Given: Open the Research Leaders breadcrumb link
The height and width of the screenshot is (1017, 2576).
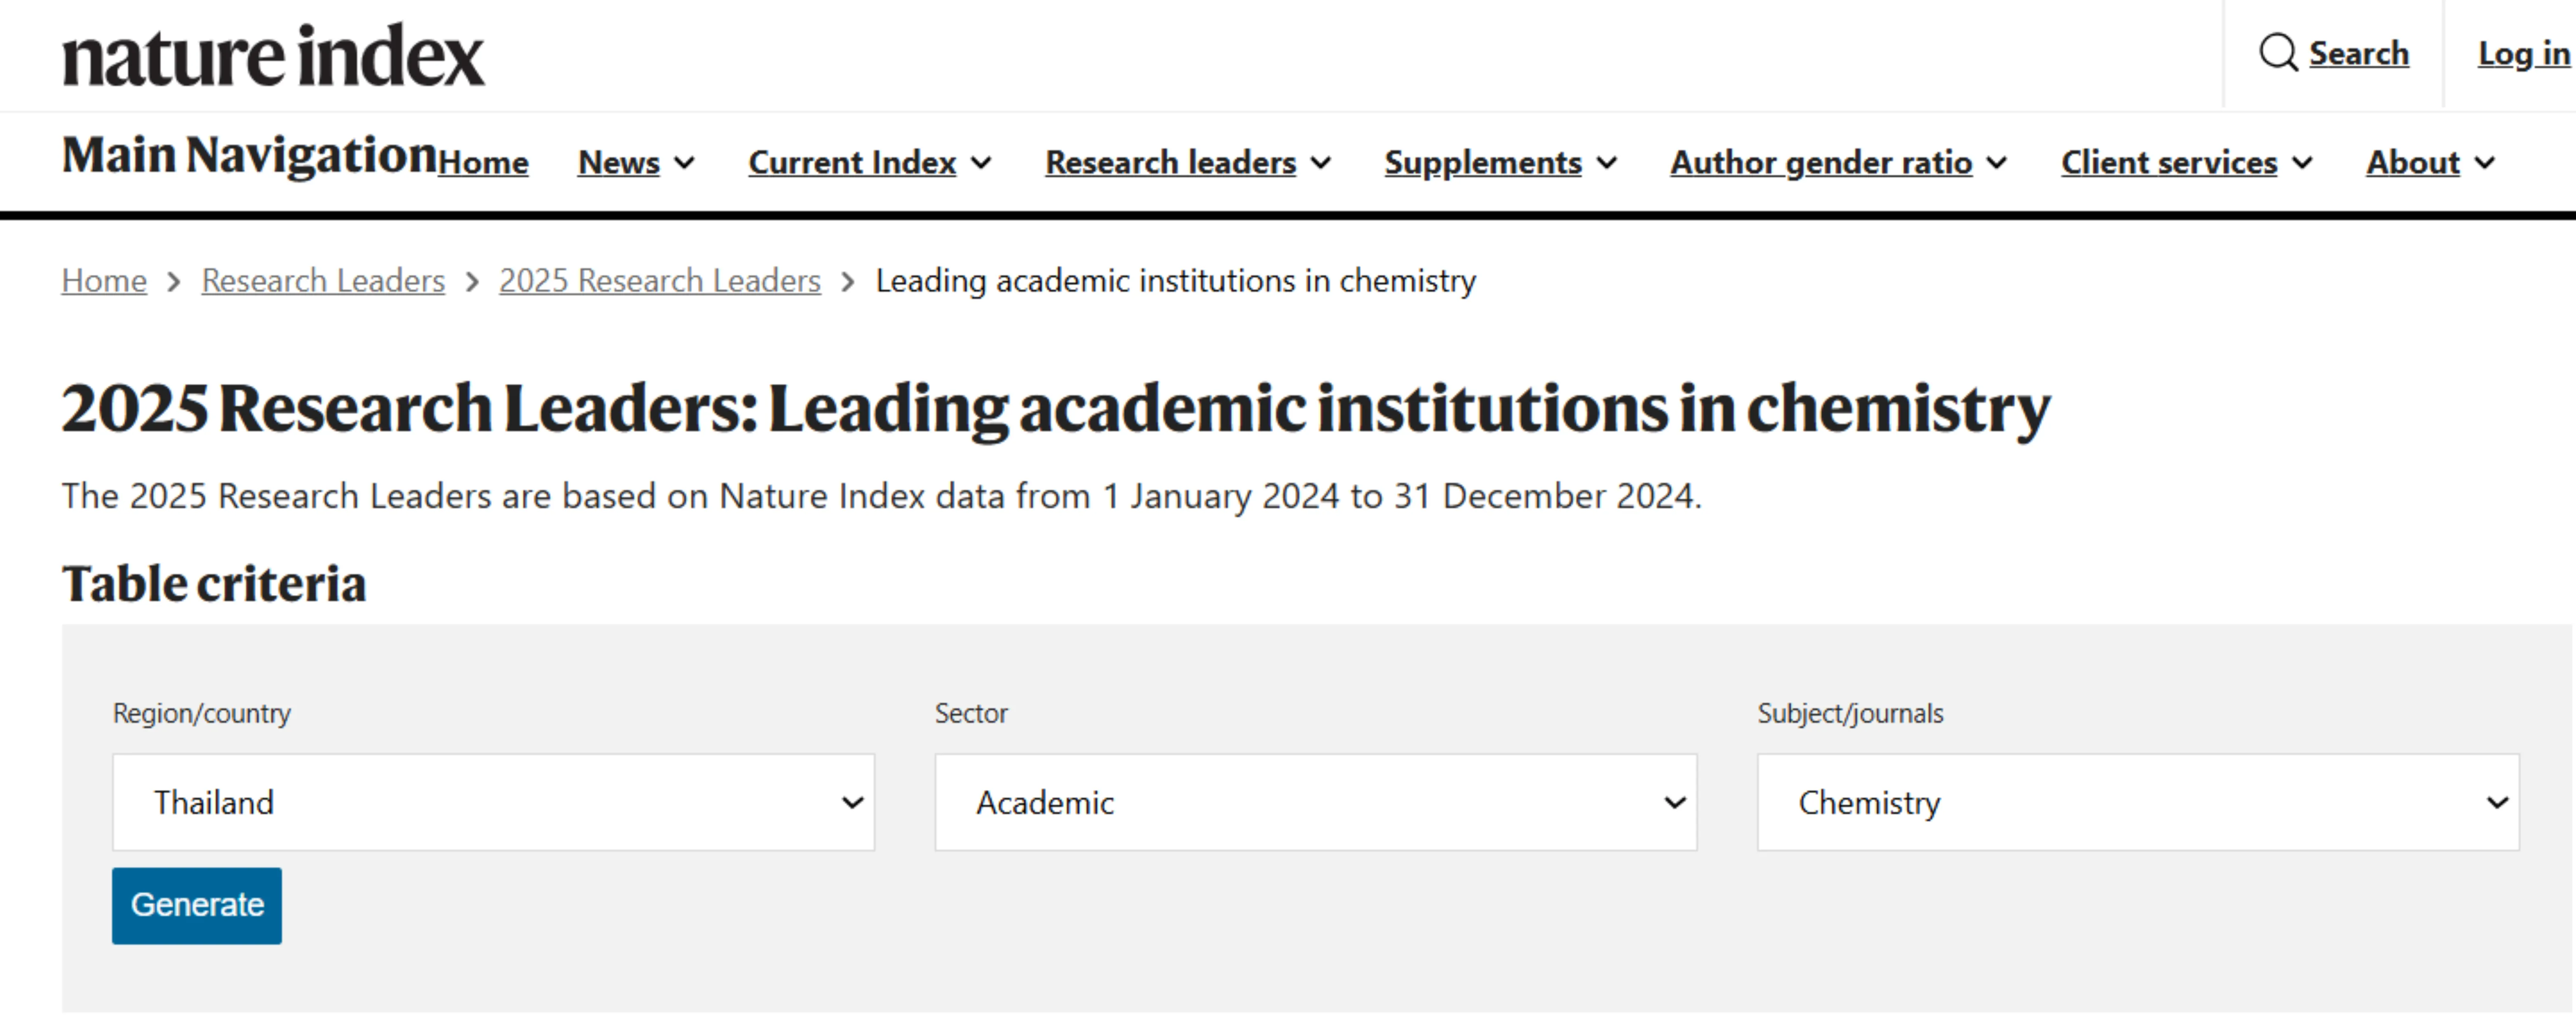Looking at the screenshot, I should [323, 281].
